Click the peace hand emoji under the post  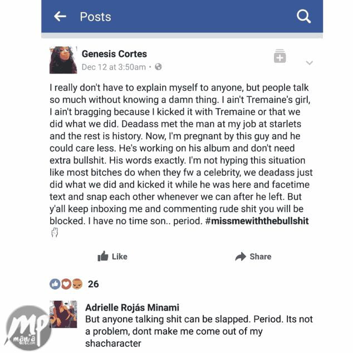click(55, 232)
